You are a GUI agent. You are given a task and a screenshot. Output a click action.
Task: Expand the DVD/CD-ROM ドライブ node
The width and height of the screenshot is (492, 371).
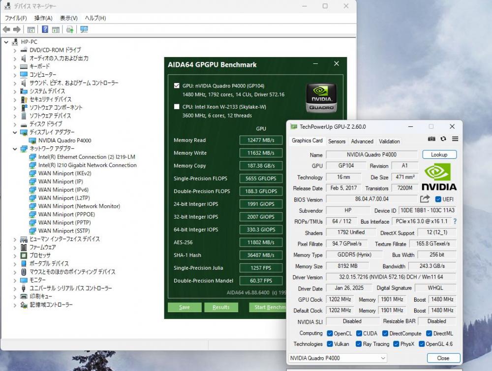pos(15,50)
